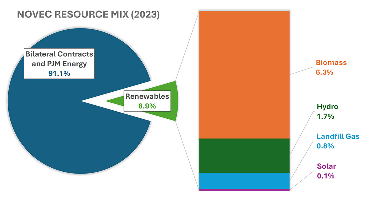Select the 0.1% Solar percentage
368x202 pixels.
(x=325, y=176)
